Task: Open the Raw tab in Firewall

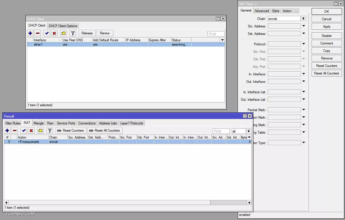Action: [x=50, y=123]
